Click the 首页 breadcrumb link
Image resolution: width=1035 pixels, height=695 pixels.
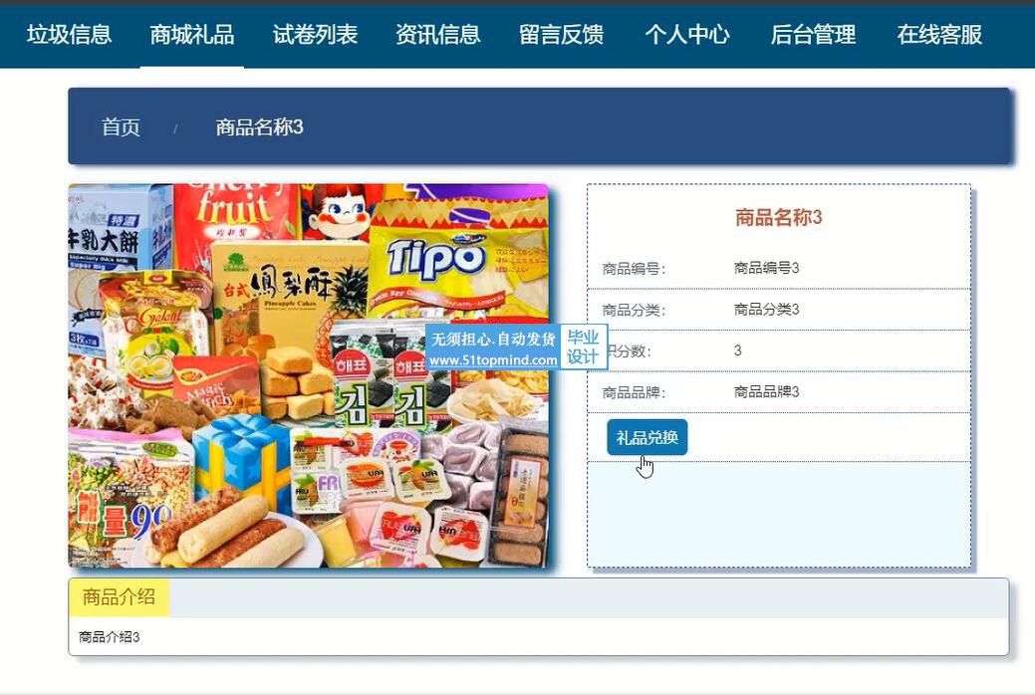121,126
